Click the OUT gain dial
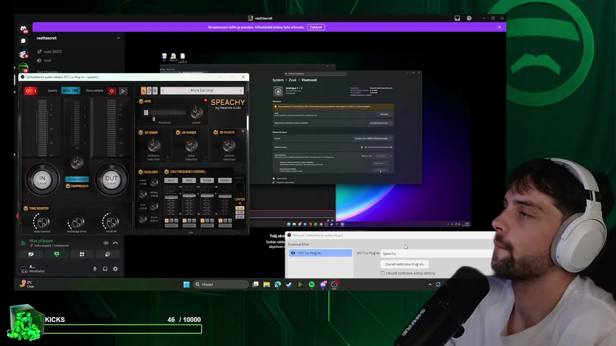Image resolution: width=616 pixels, height=346 pixels. click(x=111, y=179)
